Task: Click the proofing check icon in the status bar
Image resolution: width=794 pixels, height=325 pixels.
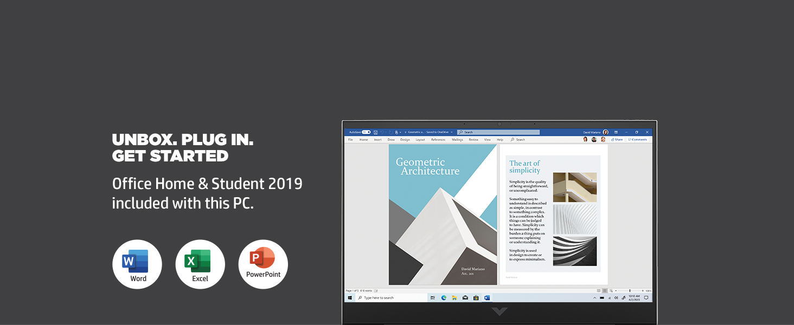Action: [376, 291]
